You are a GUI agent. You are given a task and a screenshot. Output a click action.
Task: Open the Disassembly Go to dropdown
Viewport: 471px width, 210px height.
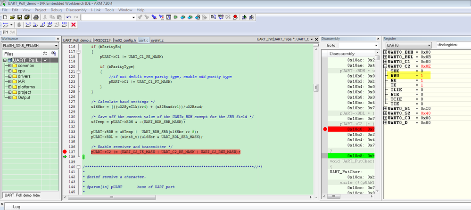[376, 45]
